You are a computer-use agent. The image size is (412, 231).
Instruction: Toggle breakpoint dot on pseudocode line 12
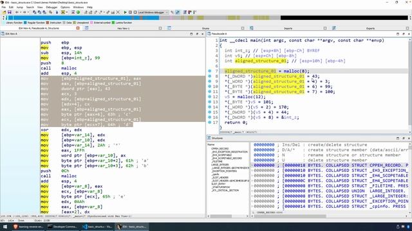point(210,97)
